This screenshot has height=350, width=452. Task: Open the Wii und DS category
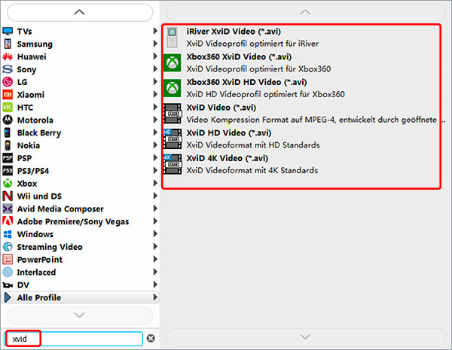pos(80,196)
